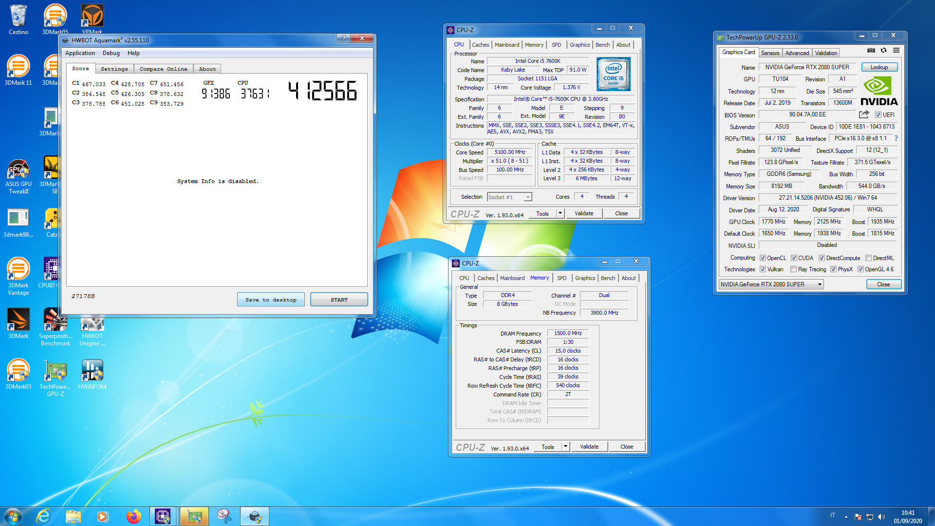Screen dimensions: 935x526
Task: Show hidden system tray icons
Action: 846,516
